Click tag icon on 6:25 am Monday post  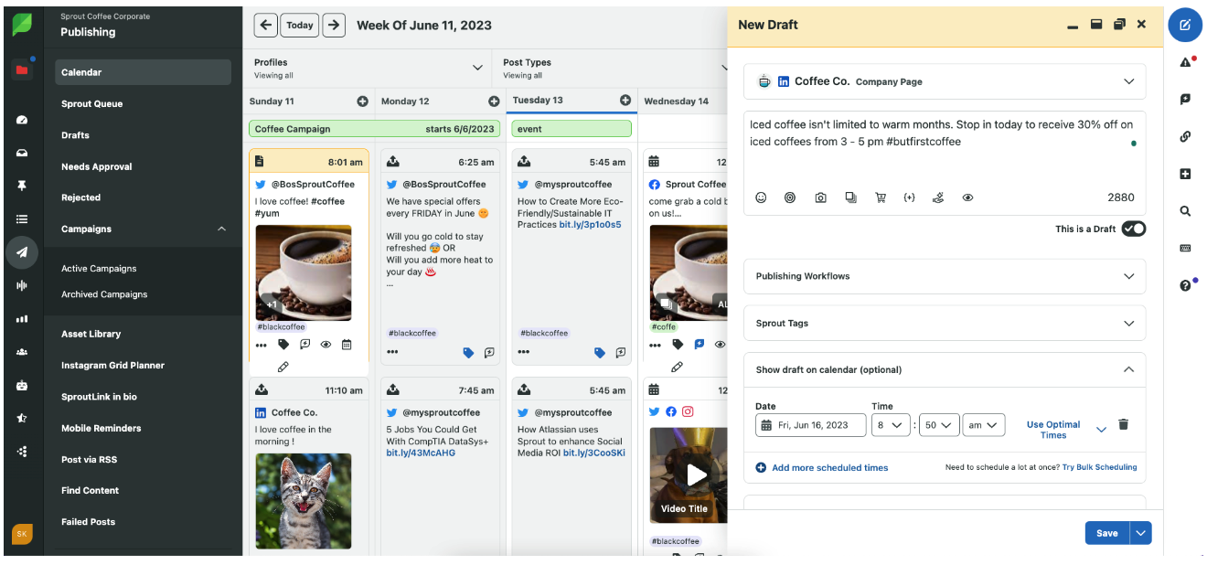[x=468, y=352]
